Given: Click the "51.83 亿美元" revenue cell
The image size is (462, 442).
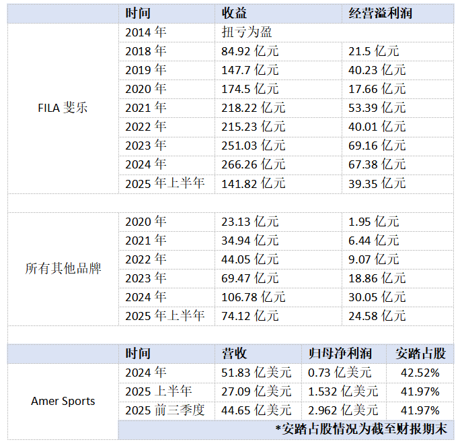Looking at the screenshot, I should [257, 373].
